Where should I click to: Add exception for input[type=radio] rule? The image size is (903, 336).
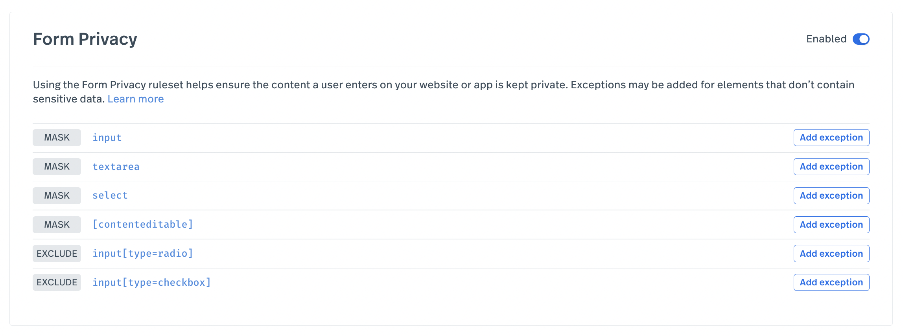[x=831, y=254]
